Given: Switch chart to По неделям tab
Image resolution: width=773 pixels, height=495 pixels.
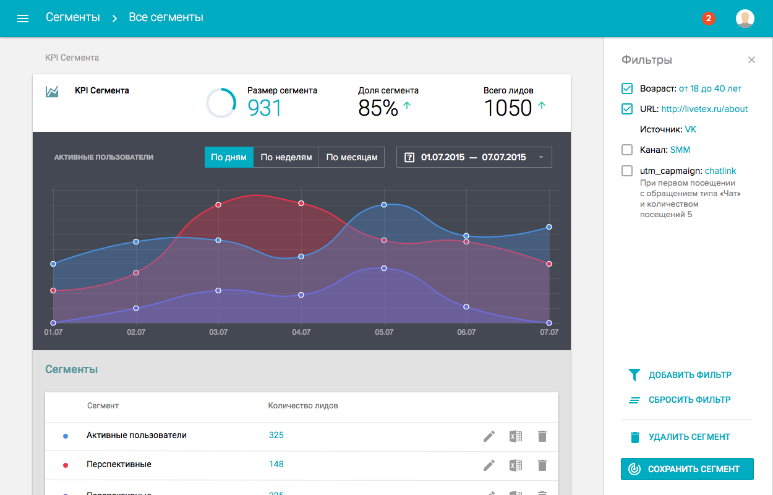Looking at the screenshot, I should coord(286,157).
